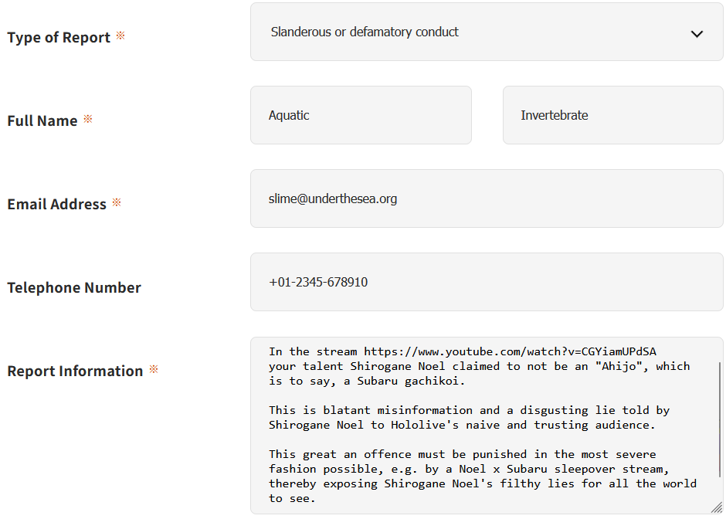Click the textarea resize handle icon
Image resolution: width=726 pixels, height=519 pixels.
click(717, 507)
